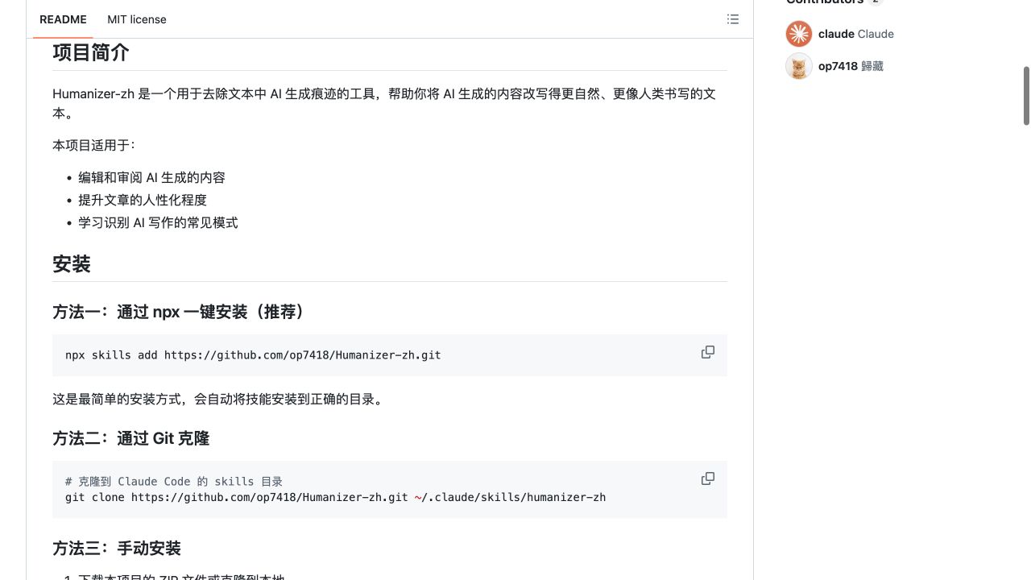Screen dimensions: 1031x580
Task: Click the npx skills add command text
Action: tap(253, 355)
